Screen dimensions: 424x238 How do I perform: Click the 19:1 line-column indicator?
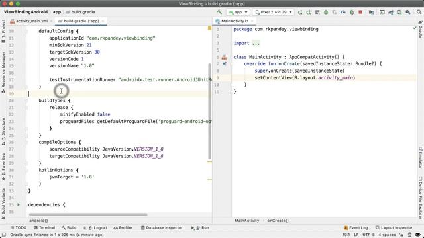click(x=346, y=235)
